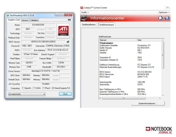The width and height of the screenshot is (176, 137).
Task: Toggle the CUDA checkbox
Action: [34, 88]
